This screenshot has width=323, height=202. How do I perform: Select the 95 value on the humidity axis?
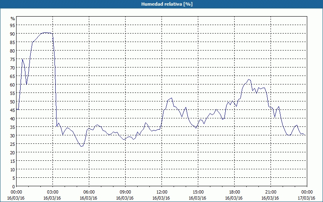click(x=13, y=25)
